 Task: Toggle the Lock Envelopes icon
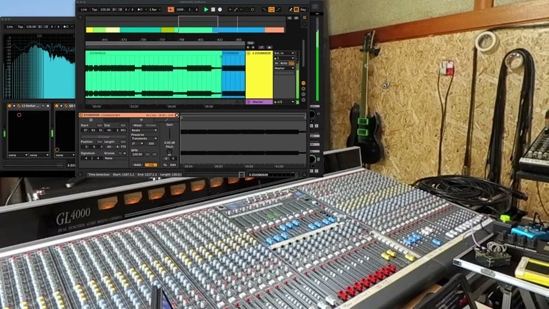click(x=269, y=48)
